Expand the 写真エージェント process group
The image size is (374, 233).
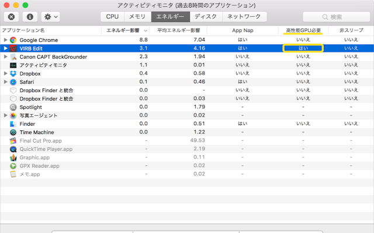point(5,115)
